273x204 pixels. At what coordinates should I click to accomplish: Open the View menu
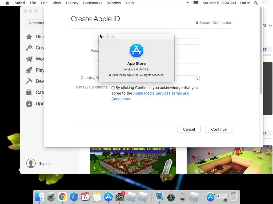[x=57, y=3]
